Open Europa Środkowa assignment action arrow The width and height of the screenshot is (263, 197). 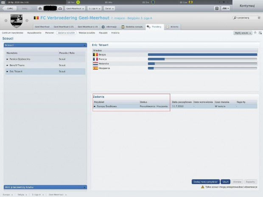click(x=95, y=106)
